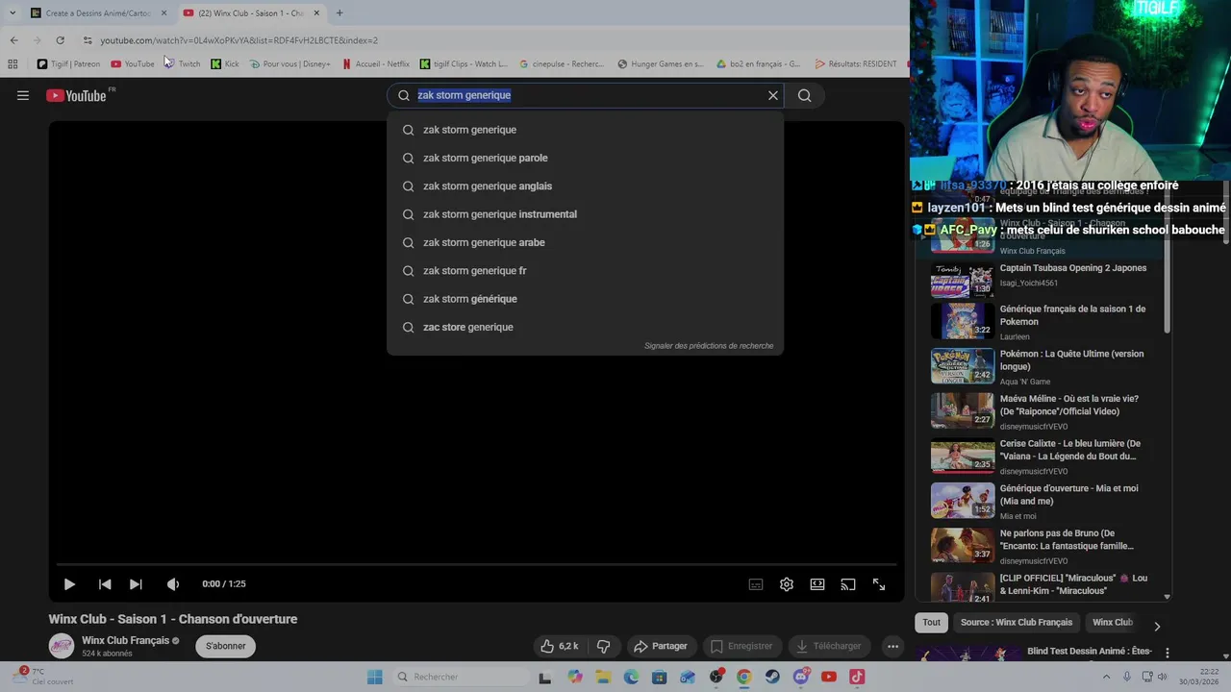This screenshot has width=1231, height=692.
Task: Open options for Blind Test Dessin Animé
Action: pos(1168,653)
